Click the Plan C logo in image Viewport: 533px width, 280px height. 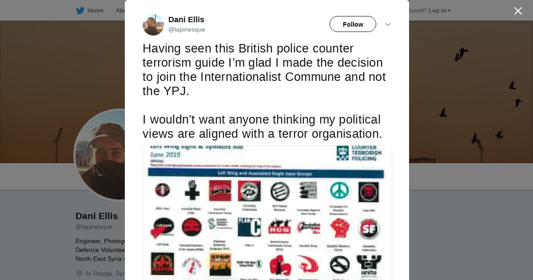click(x=249, y=227)
